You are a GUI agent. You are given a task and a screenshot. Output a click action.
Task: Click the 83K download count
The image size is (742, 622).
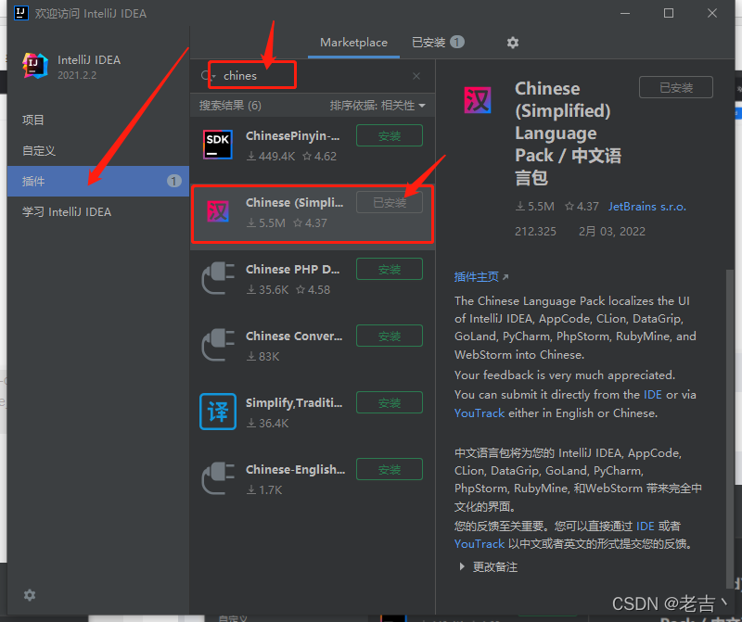(263, 356)
